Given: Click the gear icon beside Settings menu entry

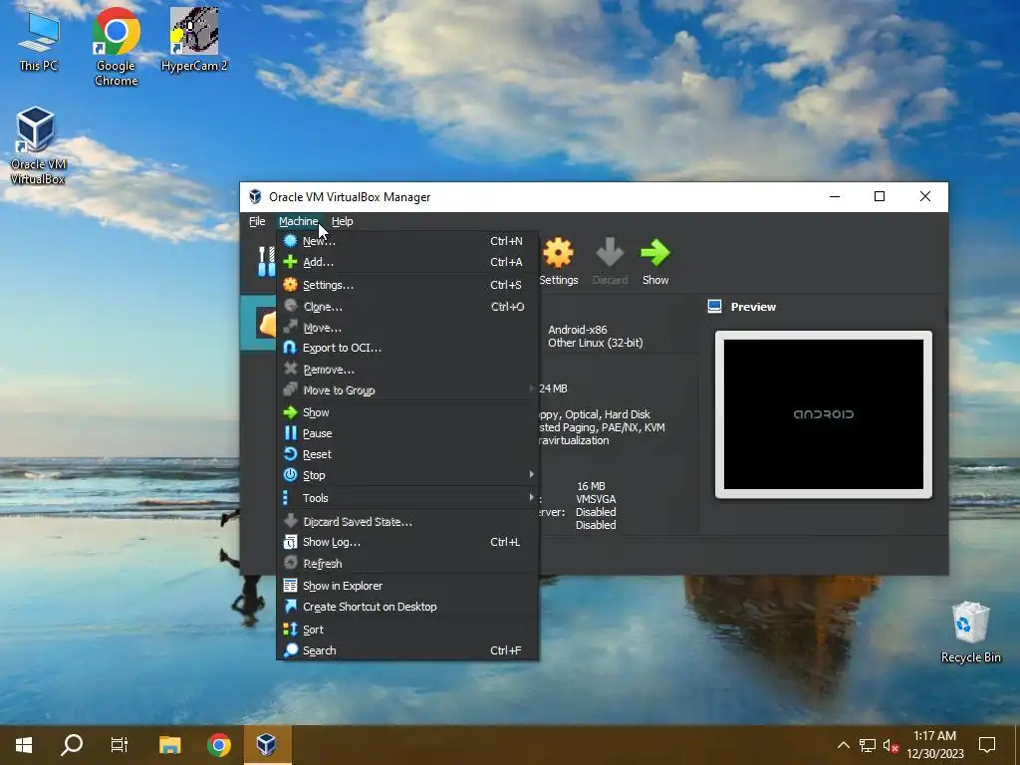Looking at the screenshot, I should pyautogui.click(x=290, y=284).
